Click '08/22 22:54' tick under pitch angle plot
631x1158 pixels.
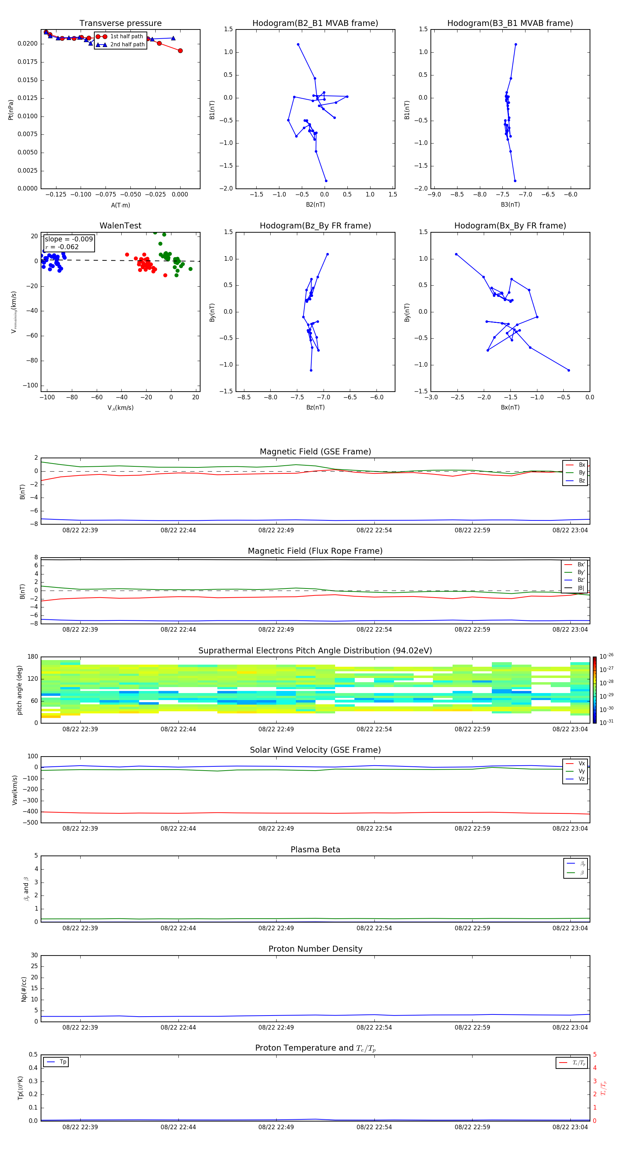[374, 729]
